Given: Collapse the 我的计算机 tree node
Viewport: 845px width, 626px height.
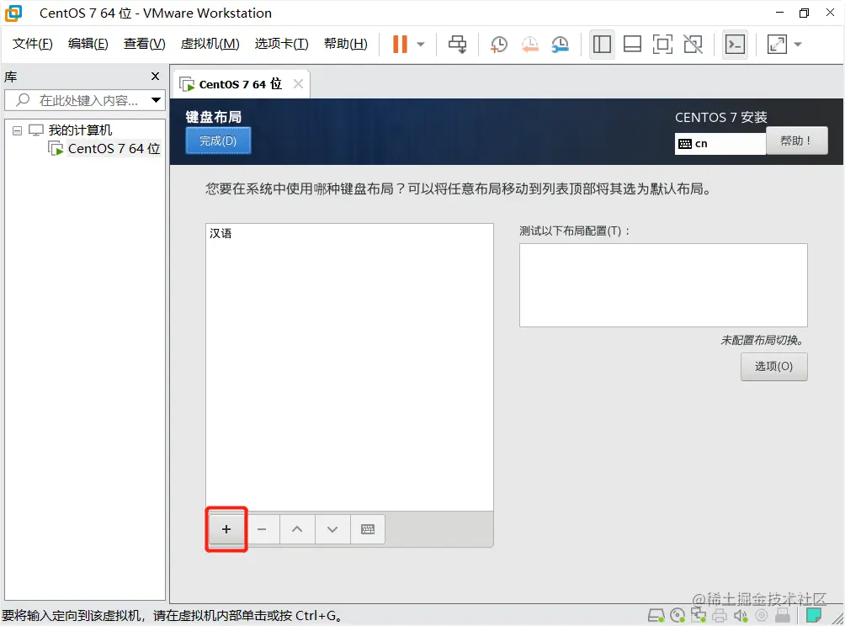Looking at the screenshot, I should point(17,130).
